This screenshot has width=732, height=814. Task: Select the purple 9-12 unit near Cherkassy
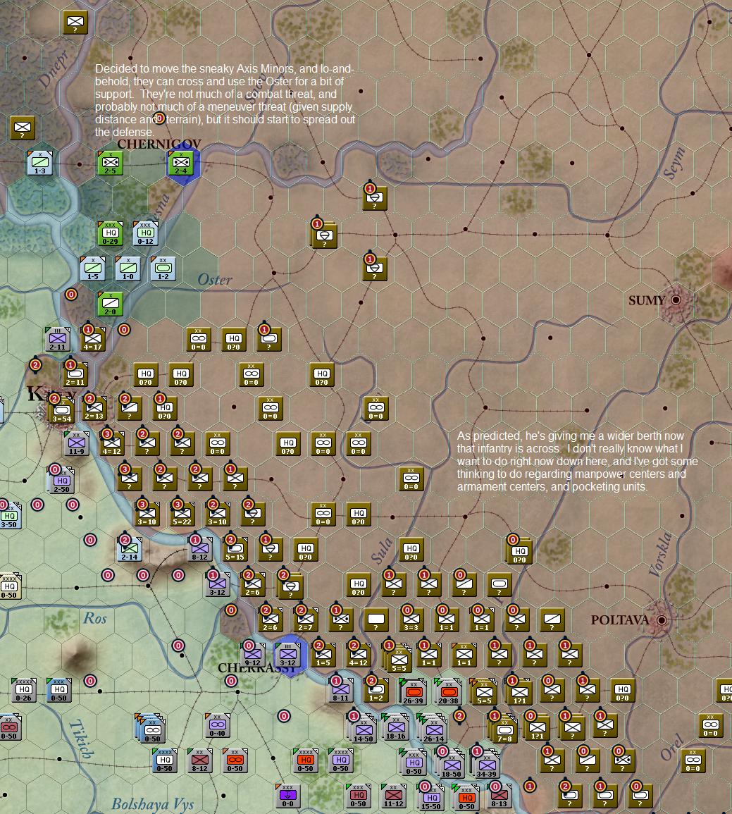[x=253, y=655]
